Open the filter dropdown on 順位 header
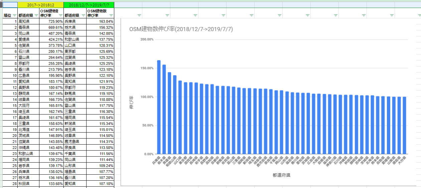 (14, 15)
